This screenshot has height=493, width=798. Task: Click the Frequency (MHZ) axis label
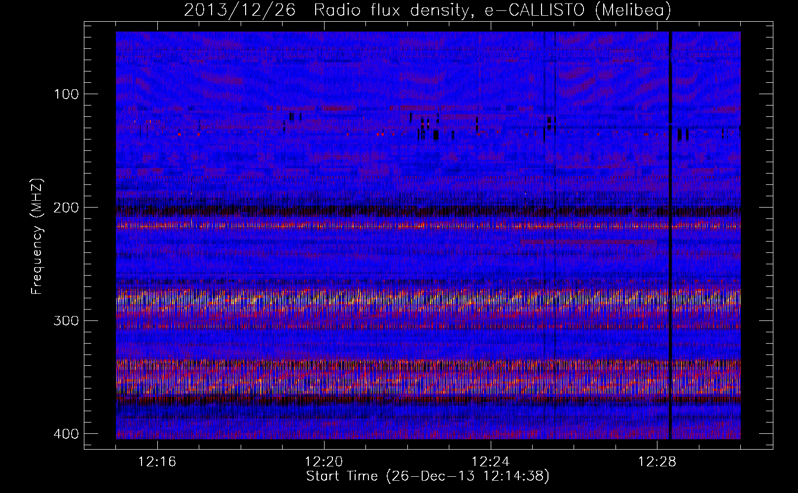tap(37, 237)
